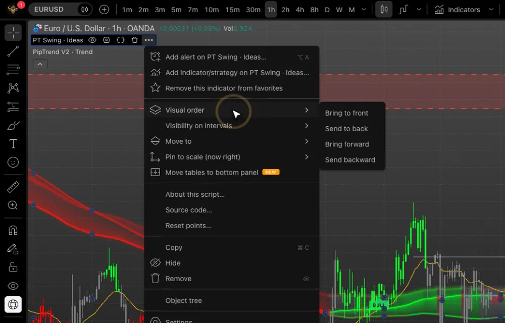Expand the Visual order submenu
Screen dimensions: 505x323
232,110
